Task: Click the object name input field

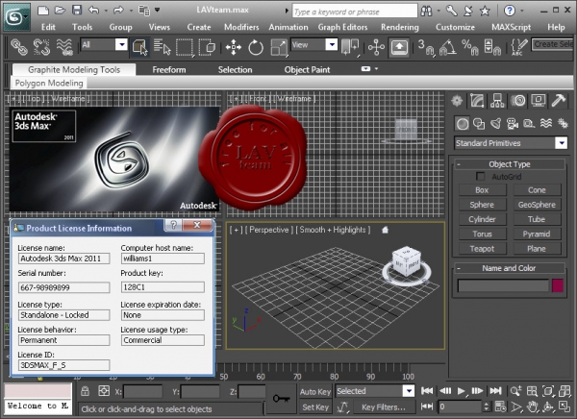Action: coord(503,285)
